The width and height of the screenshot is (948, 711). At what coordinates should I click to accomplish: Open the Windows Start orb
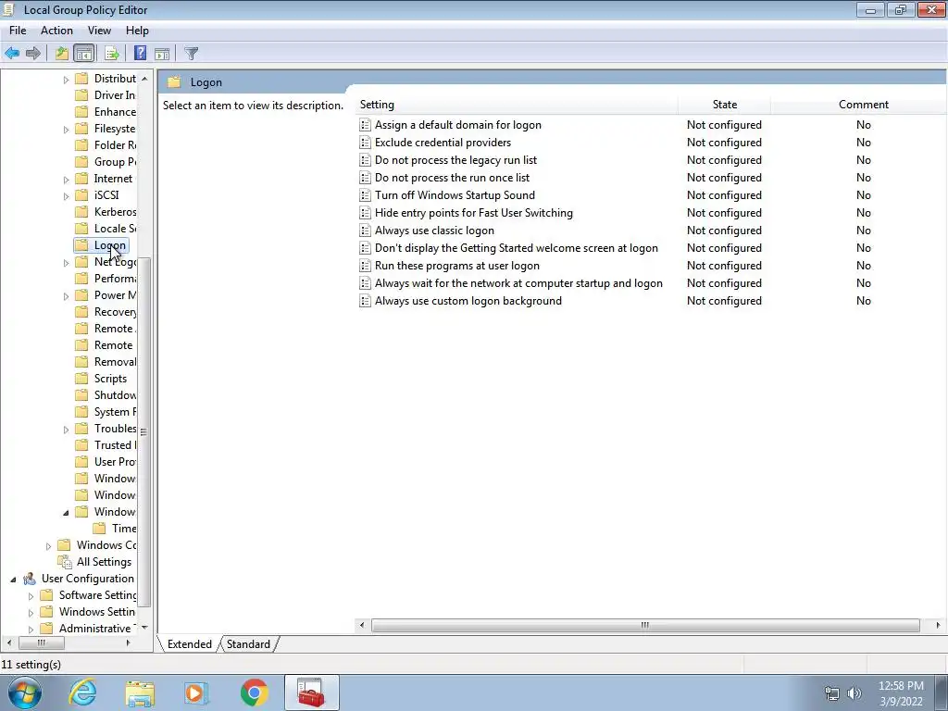[25, 692]
